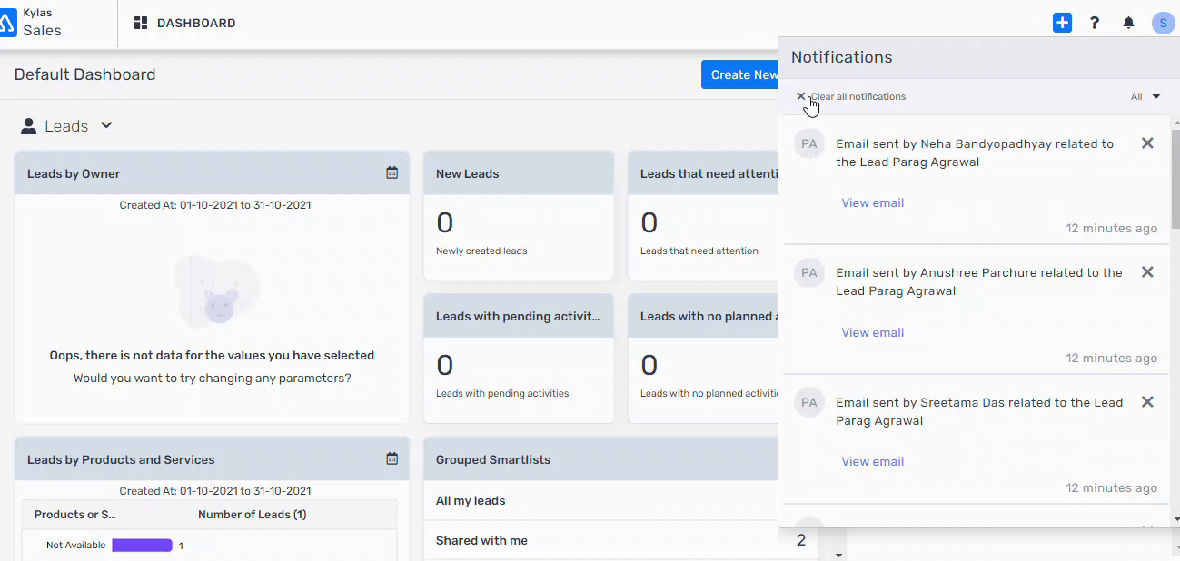Screen dimensions: 1180x561
Task: Click the Leads with no planned activities card title
Action: [709, 316]
